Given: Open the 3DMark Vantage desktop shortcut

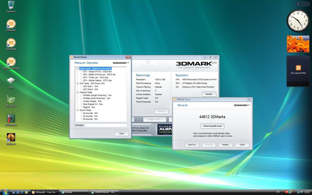Looking at the screenshot, I should point(11,63).
